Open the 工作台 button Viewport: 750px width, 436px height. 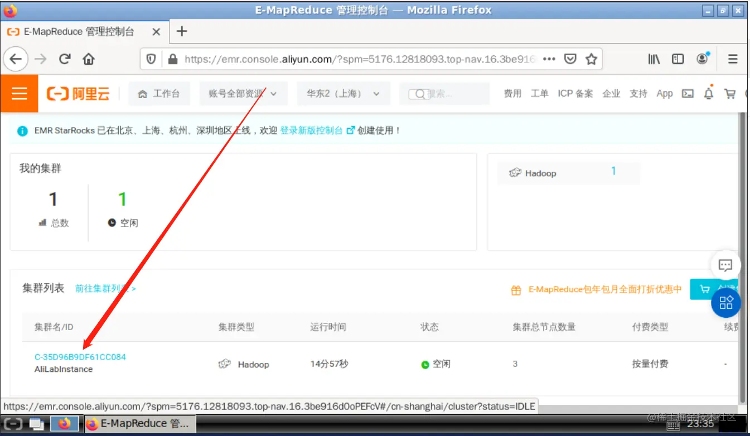click(x=159, y=94)
